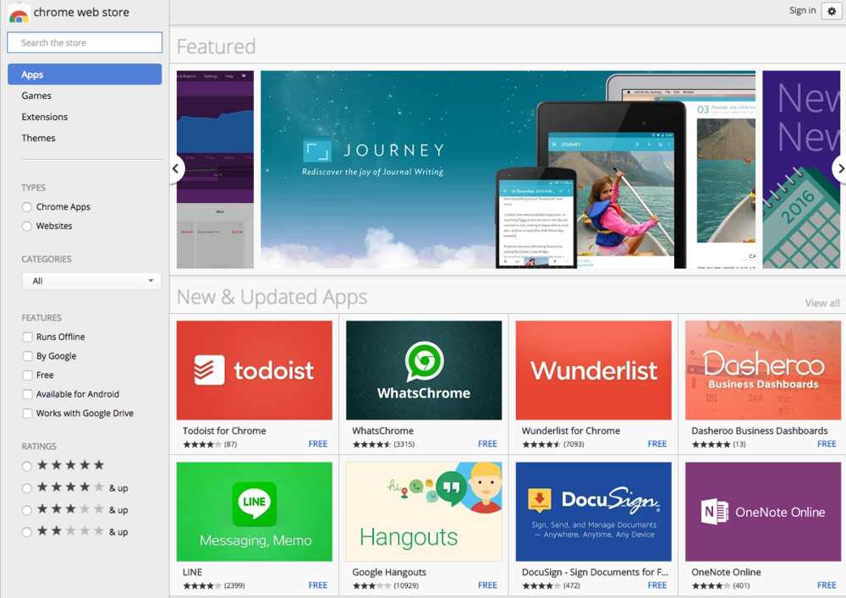Click the LINE app title text
Image resolution: width=846 pixels, height=598 pixels.
click(193, 572)
